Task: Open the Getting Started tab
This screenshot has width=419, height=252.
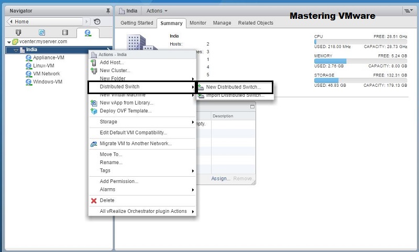Action: point(137,23)
